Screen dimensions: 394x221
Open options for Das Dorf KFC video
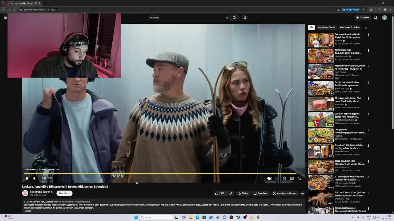pos(368,114)
